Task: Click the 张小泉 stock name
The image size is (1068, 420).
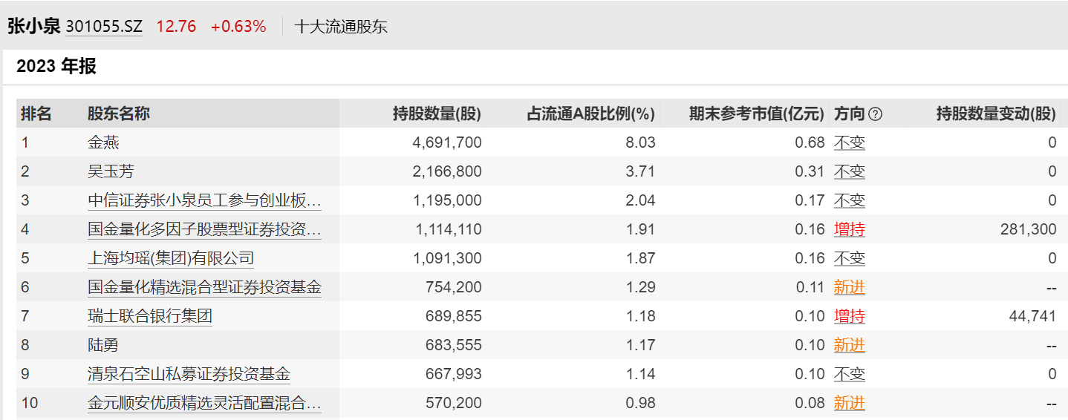Action: click(33, 27)
